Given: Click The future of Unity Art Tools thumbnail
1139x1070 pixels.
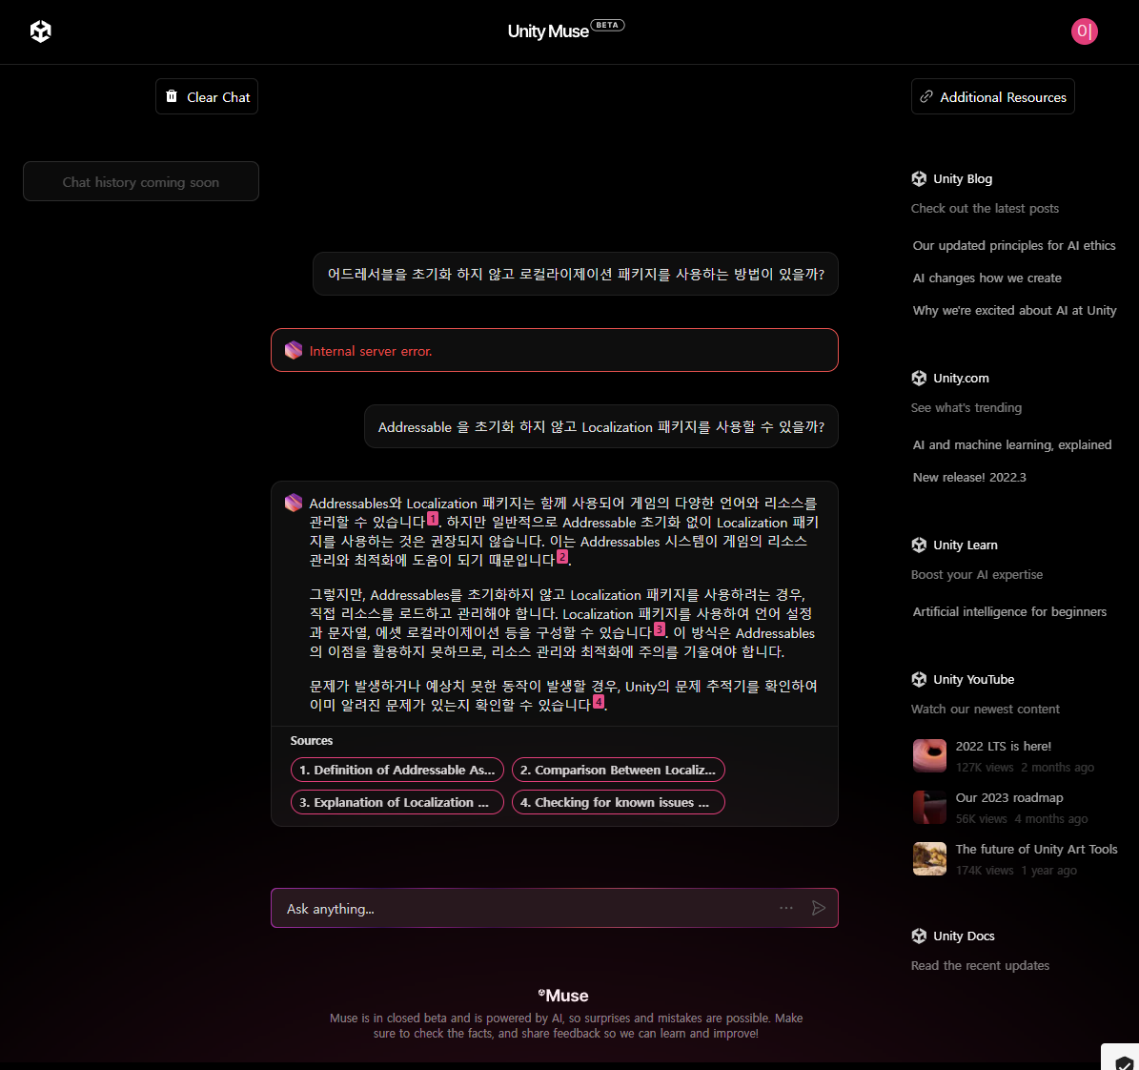Looking at the screenshot, I should tap(930, 859).
